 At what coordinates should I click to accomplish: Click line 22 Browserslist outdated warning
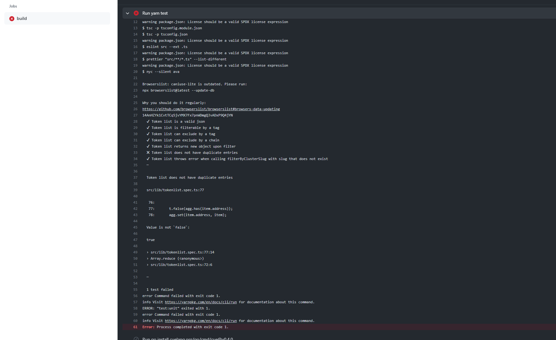(x=194, y=84)
